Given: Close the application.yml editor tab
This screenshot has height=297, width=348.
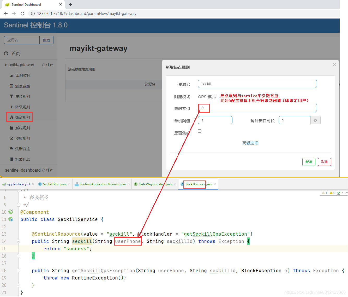Looking at the screenshot, I should click(x=33, y=184).
